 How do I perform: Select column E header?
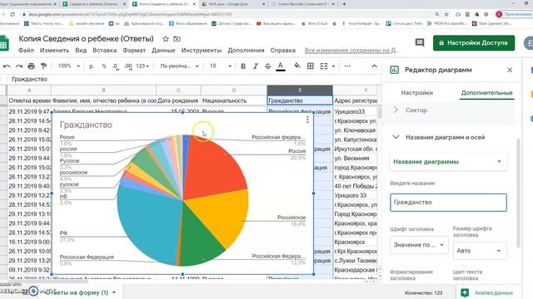[300, 91]
